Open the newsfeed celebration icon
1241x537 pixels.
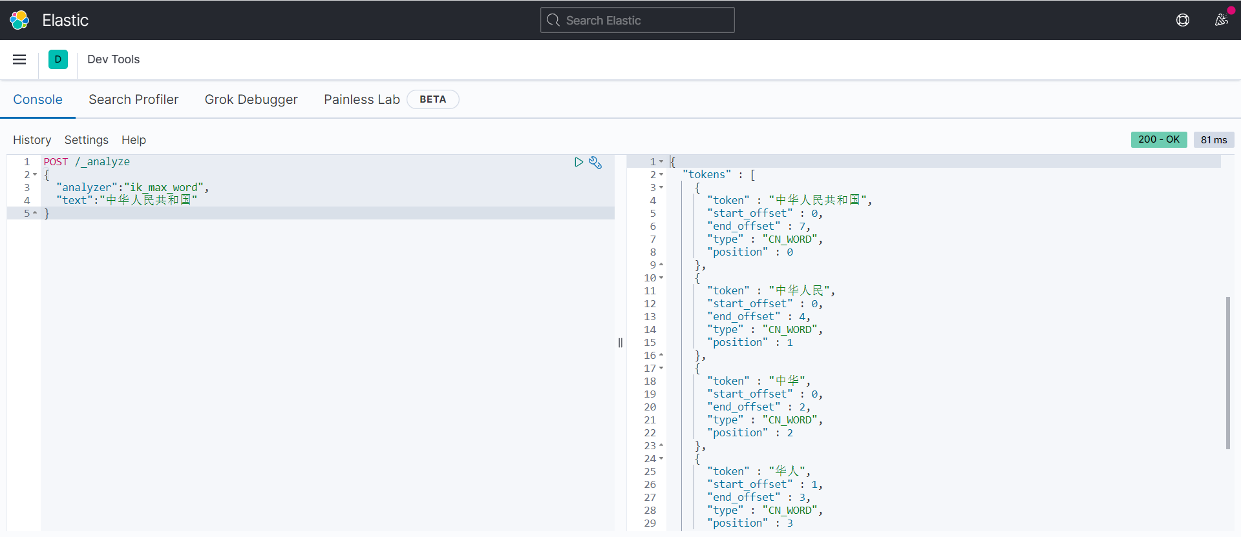pyautogui.click(x=1221, y=20)
